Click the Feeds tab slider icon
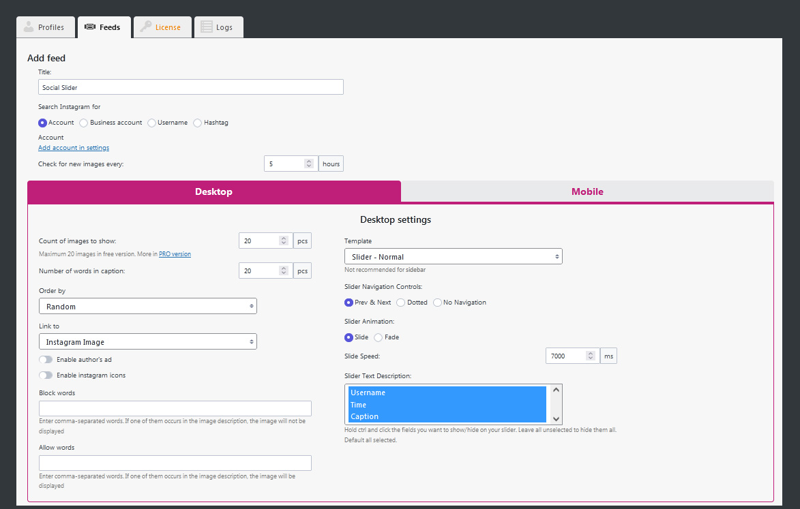This screenshot has width=800, height=509. (x=89, y=27)
